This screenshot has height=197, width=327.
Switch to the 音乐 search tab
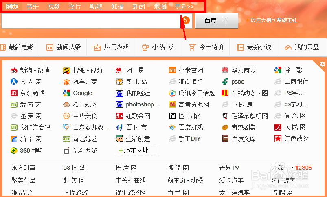(33, 7)
